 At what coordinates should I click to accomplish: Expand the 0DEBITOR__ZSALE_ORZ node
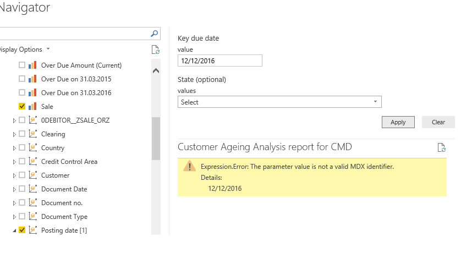14,120
